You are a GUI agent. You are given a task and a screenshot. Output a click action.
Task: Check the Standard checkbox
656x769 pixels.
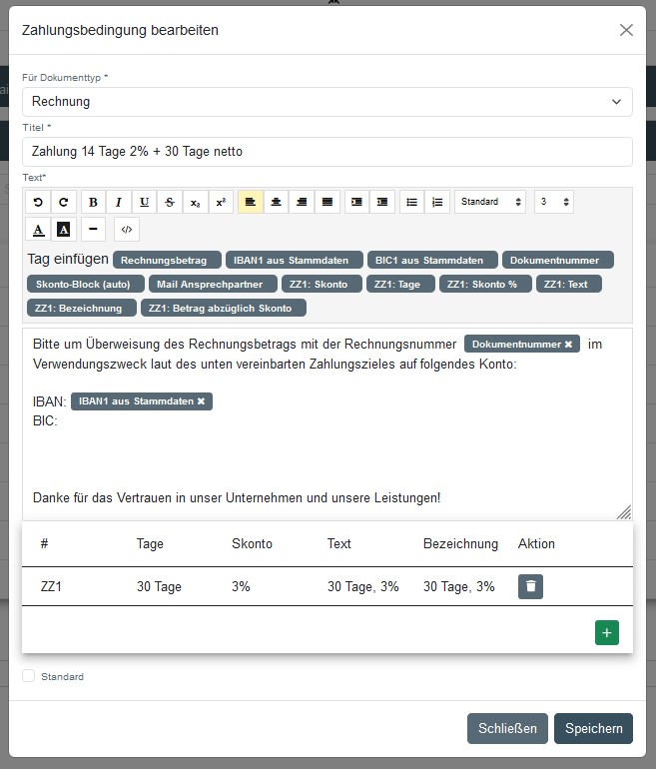click(29, 676)
